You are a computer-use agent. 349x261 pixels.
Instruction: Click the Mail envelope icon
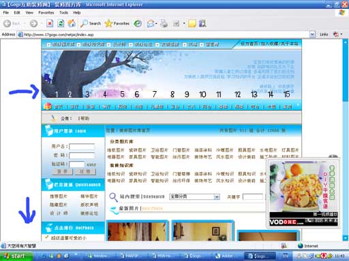click(x=151, y=23)
